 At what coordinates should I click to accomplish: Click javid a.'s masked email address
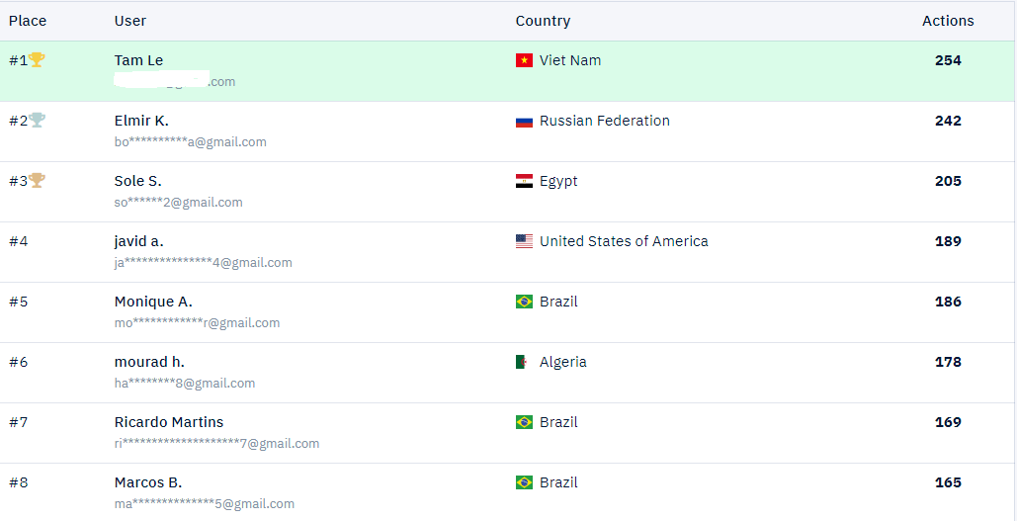click(203, 263)
